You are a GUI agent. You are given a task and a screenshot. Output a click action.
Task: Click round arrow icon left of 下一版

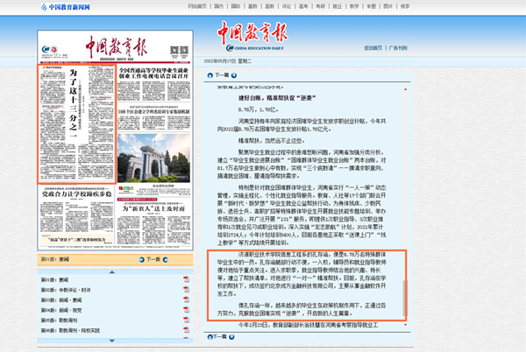pyautogui.click(x=141, y=259)
